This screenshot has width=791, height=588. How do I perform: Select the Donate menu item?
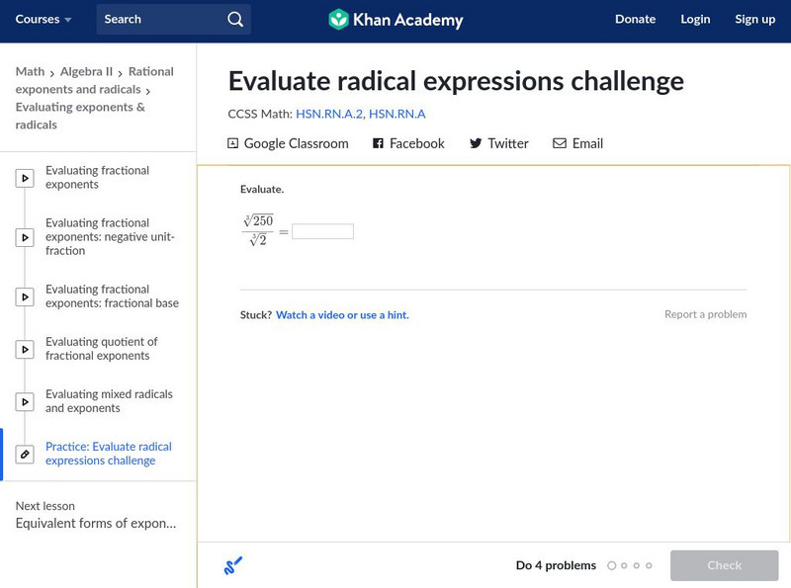click(x=635, y=19)
